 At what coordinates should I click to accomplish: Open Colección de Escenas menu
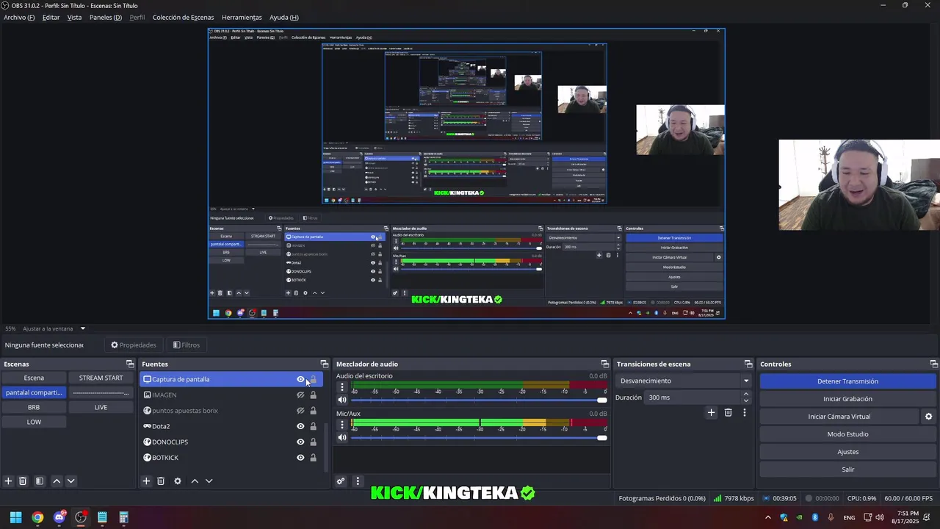pos(183,17)
